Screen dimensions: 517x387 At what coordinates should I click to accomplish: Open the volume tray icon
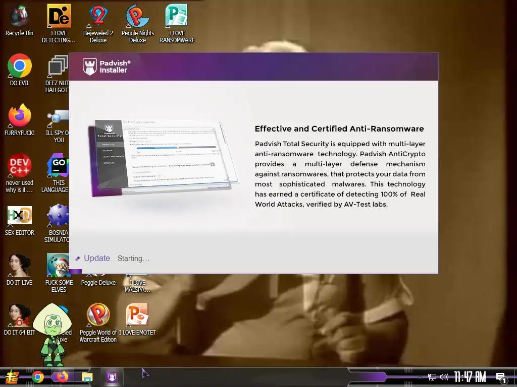[444, 377]
